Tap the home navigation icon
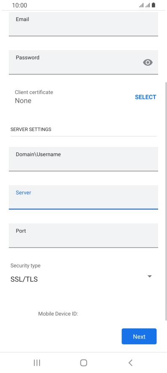 (x=84, y=362)
